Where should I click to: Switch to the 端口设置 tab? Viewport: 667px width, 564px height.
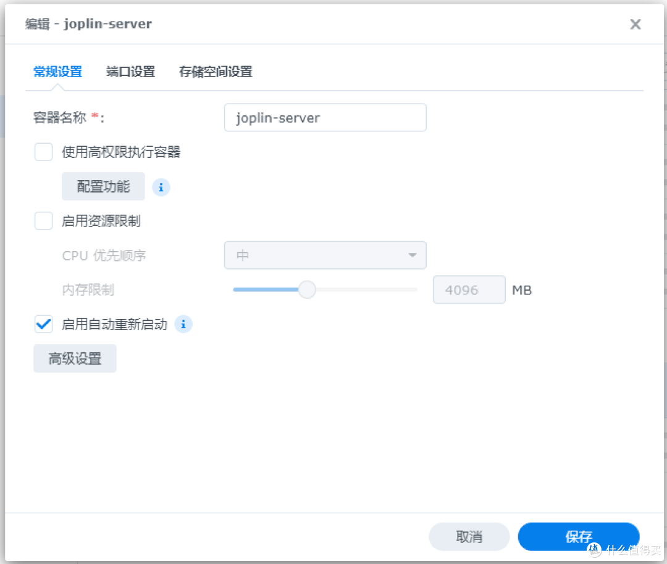pos(130,72)
